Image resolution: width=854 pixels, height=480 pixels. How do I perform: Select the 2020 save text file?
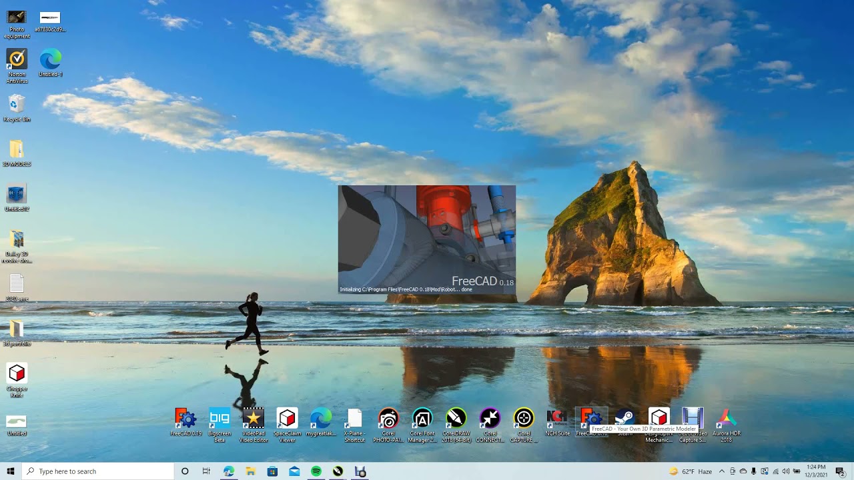click(17, 288)
